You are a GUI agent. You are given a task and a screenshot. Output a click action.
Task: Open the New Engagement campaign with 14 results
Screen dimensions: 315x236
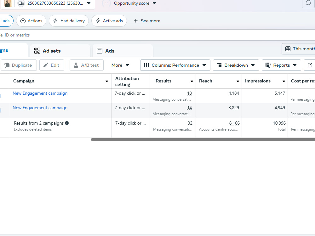[x=40, y=108]
